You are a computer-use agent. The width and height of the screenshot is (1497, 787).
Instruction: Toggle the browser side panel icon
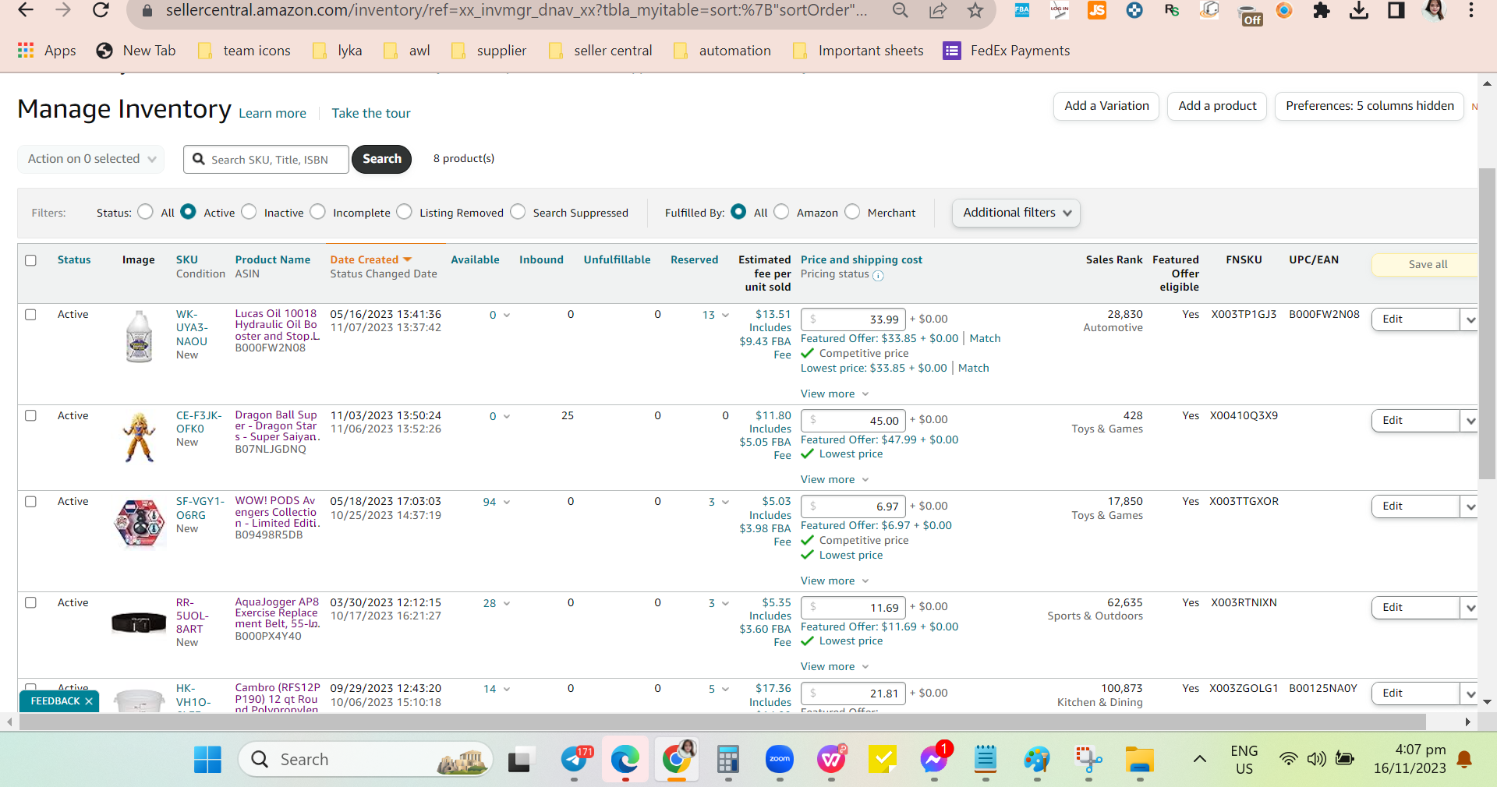[x=1396, y=10]
